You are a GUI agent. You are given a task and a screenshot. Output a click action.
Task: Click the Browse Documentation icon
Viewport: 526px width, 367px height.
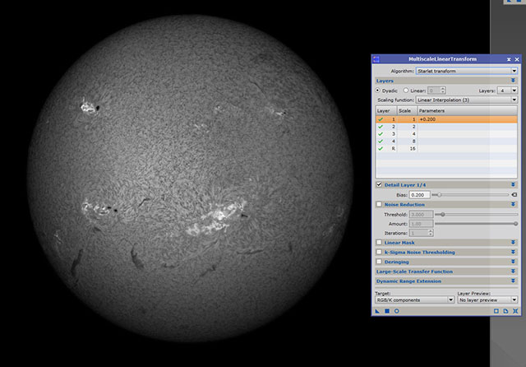point(505,311)
